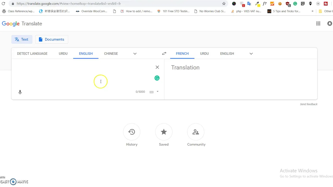Open Saved translations
Viewport: 333px width, 187px height.
coord(164,135)
